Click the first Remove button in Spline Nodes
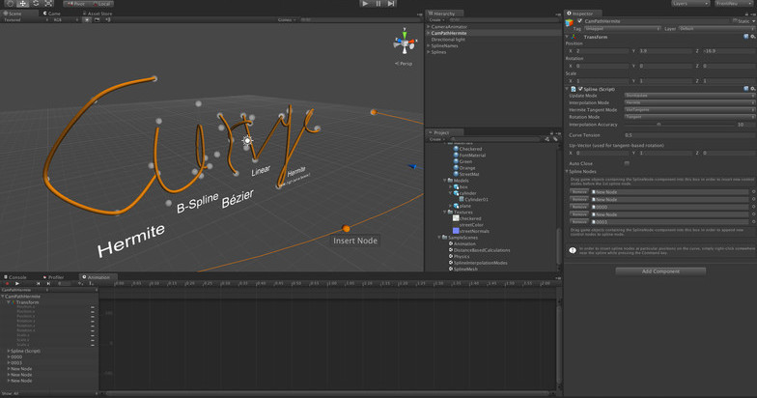 (x=578, y=191)
